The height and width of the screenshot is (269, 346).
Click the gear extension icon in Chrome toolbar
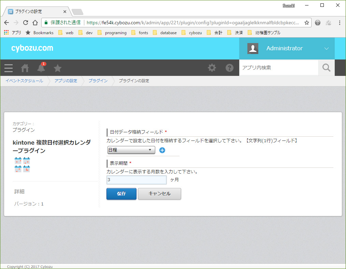pyautogui.click(x=318, y=23)
